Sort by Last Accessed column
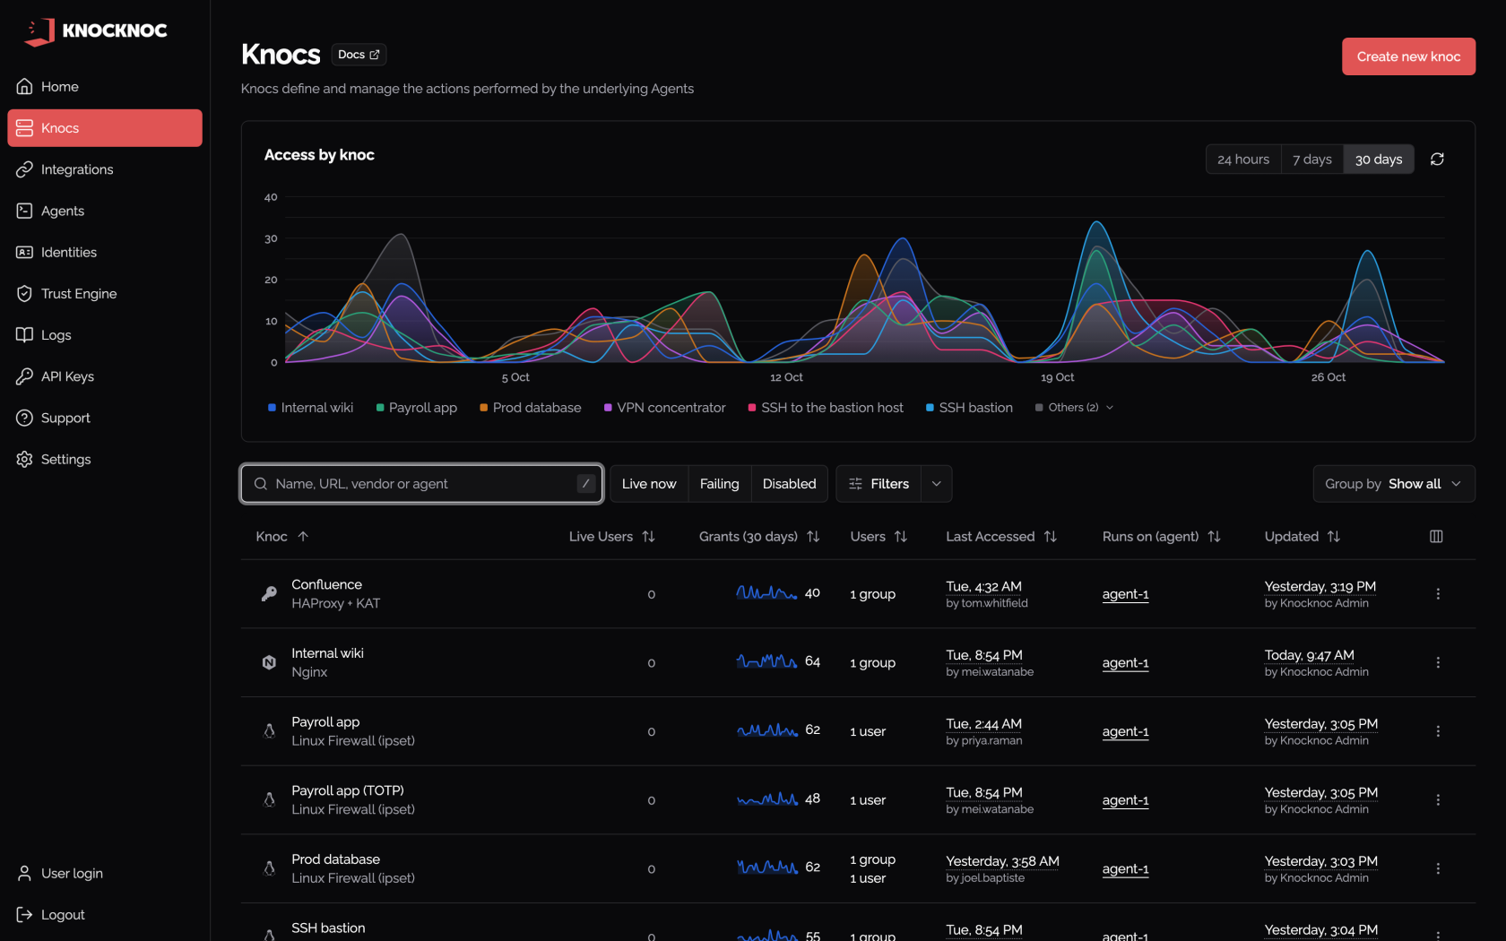The height and width of the screenshot is (941, 1506). click(1001, 536)
